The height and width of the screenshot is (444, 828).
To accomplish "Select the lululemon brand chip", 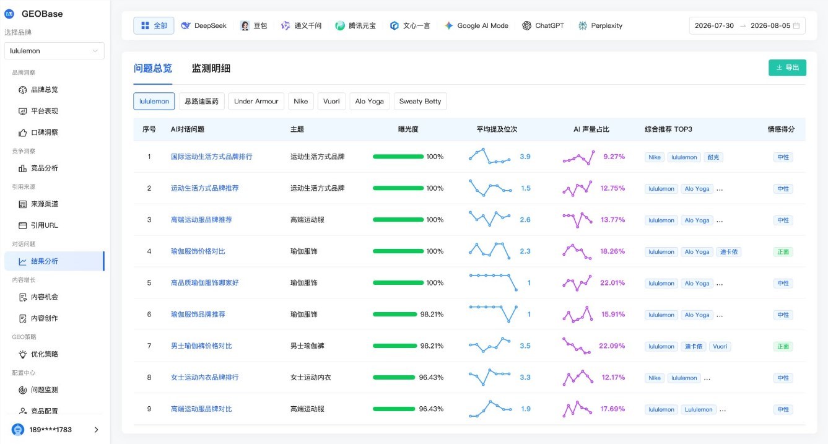I will [x=154, y=102].
